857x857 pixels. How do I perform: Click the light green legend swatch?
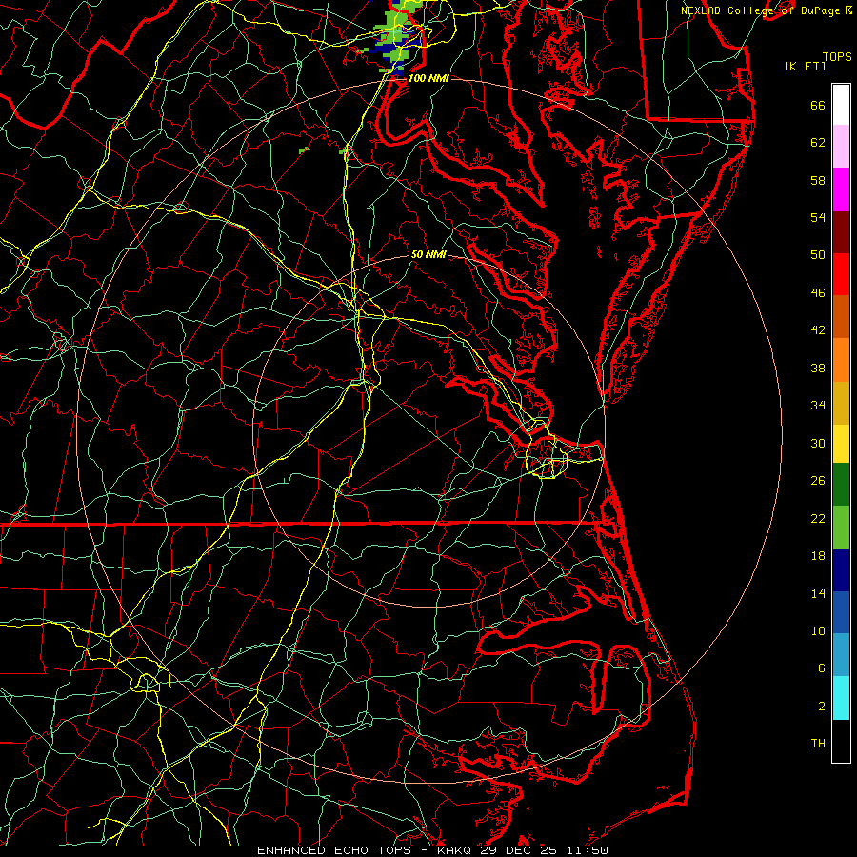pos(841,528)
